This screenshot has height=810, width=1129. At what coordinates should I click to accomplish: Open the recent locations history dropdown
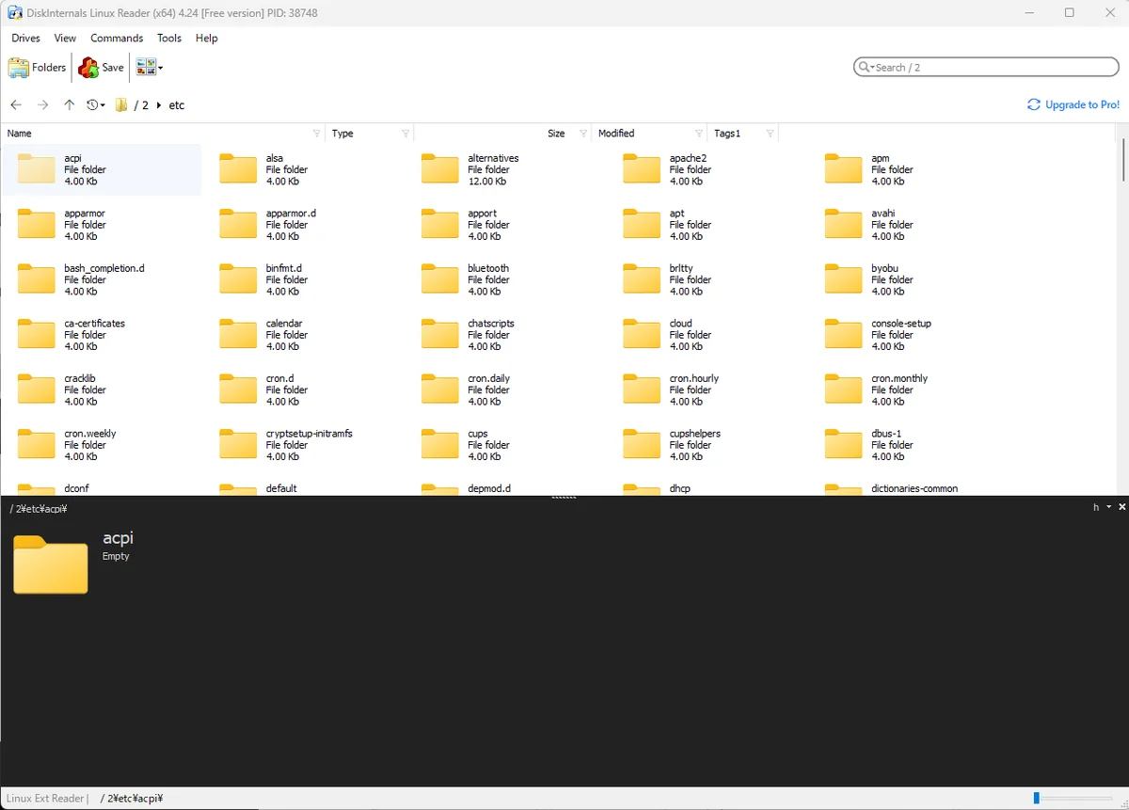pos(96,105)
